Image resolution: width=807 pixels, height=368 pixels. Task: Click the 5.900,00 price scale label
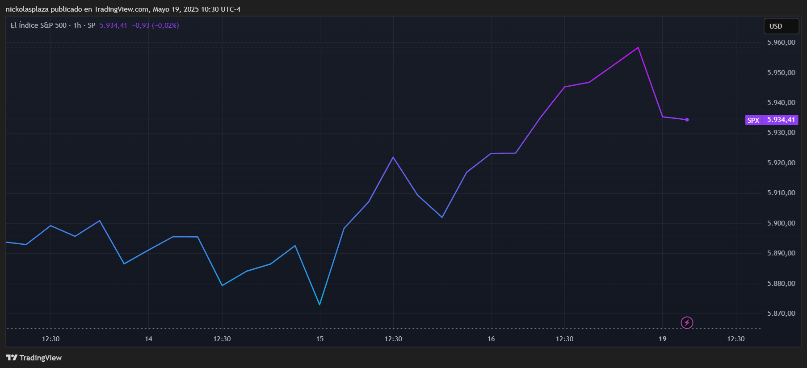781,223
